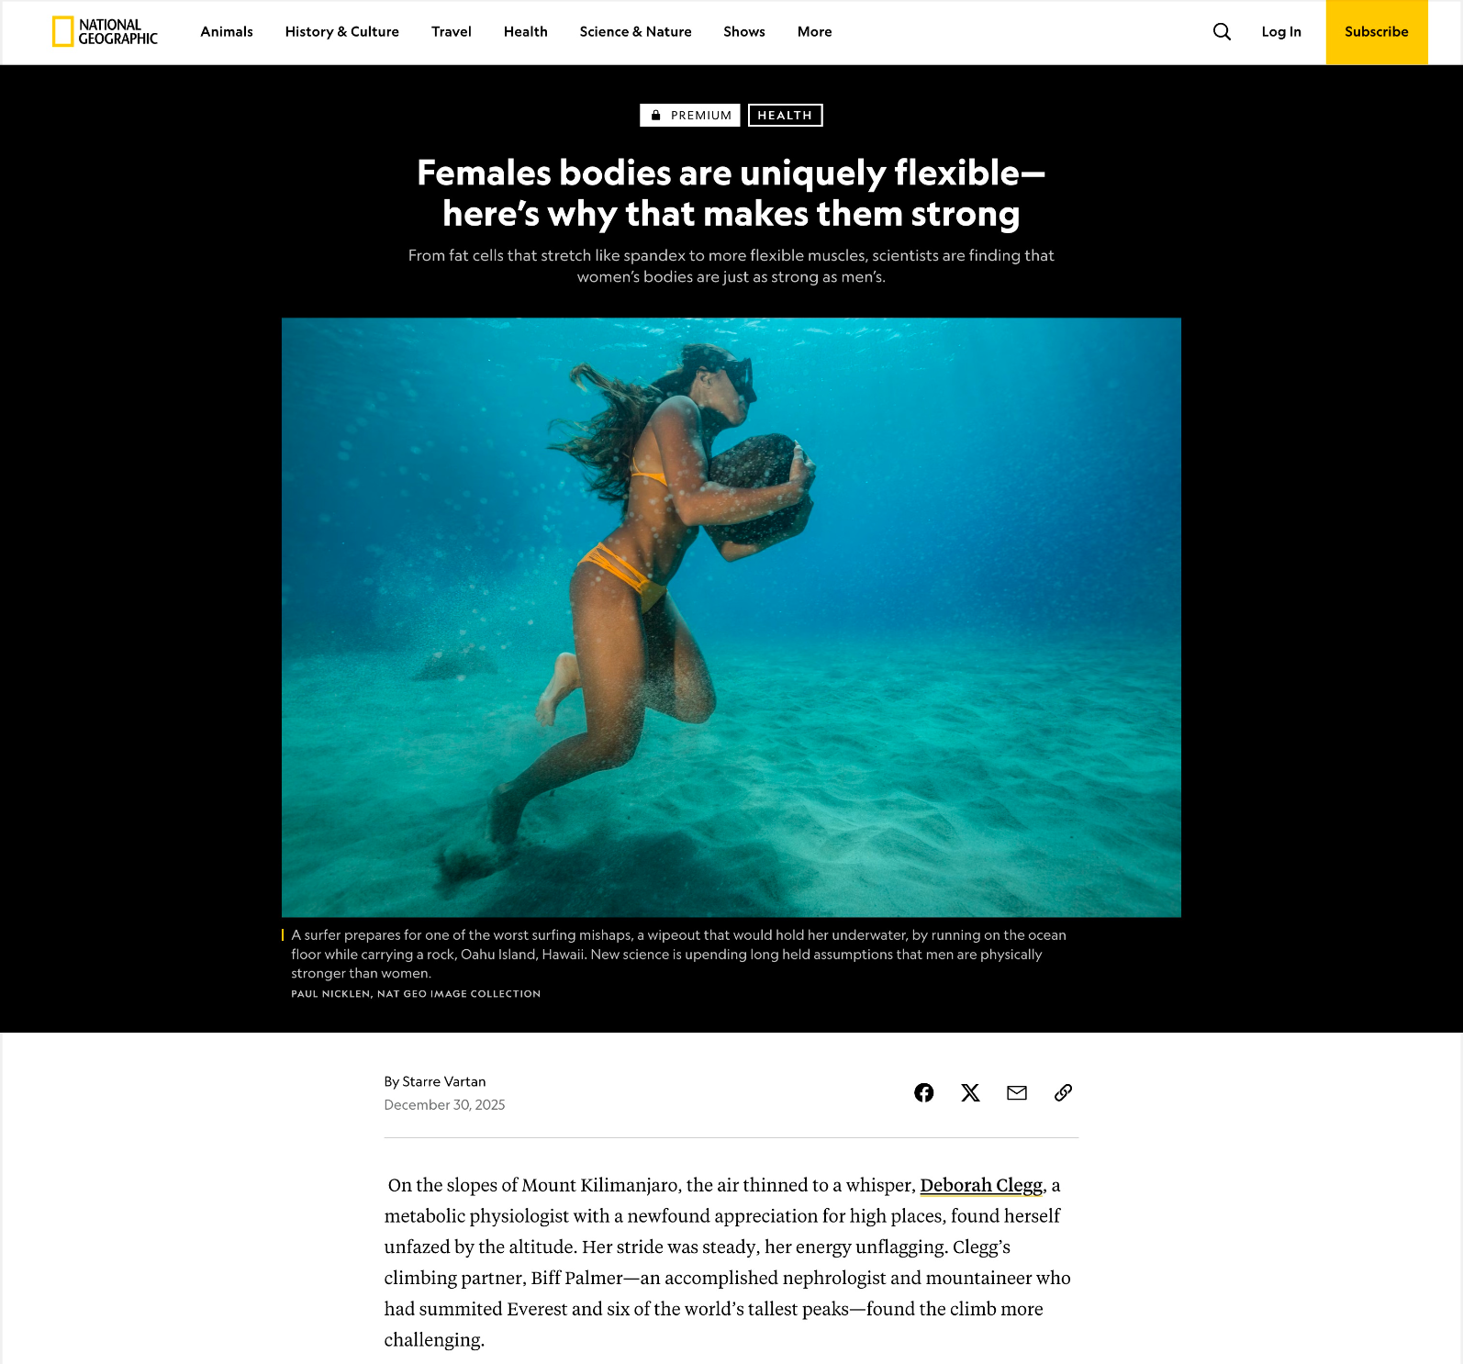Viewport: 1463px width, 1364px height.
Task: Share article on Facebook
Action: 924,1092
